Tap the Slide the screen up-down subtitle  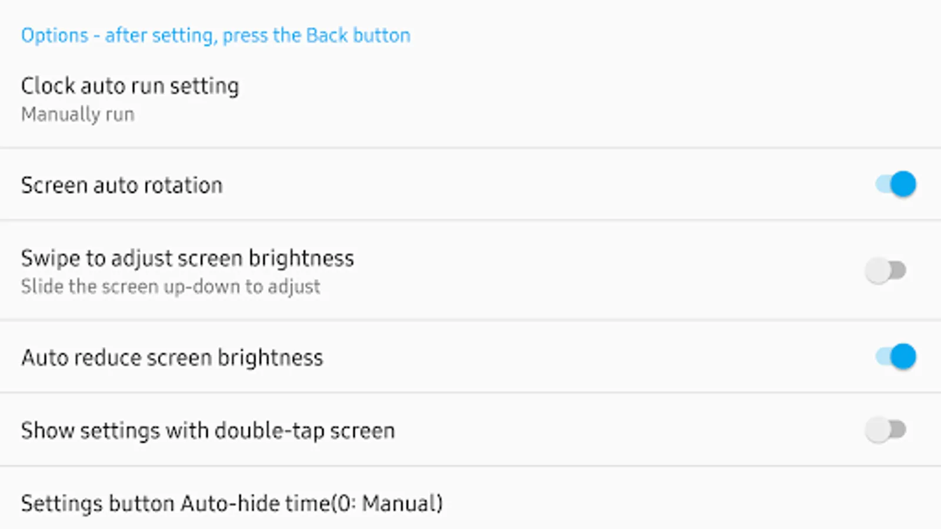(x=171, y=287)
